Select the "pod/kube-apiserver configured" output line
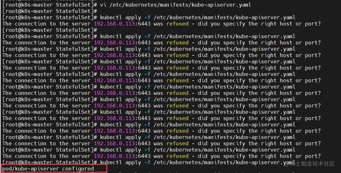The width and height of the screenshot is (341, 173). (x=48, y=169)
